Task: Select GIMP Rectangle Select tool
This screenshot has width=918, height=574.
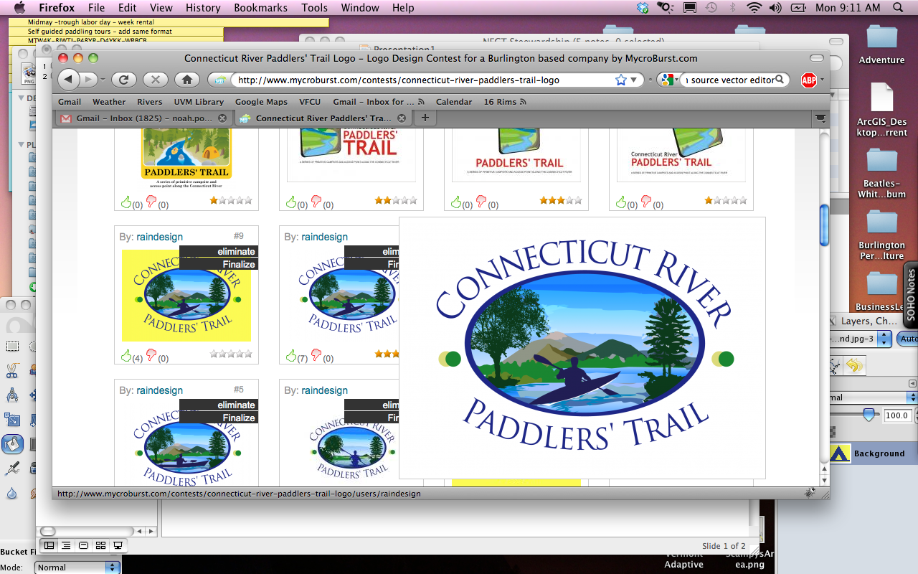Action: (x=12, y=347)
